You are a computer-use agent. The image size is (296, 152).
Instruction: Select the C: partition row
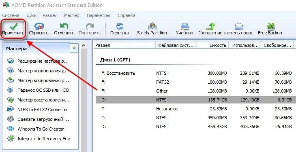click(195, 100)
